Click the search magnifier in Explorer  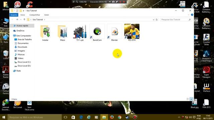pos(190,20)
